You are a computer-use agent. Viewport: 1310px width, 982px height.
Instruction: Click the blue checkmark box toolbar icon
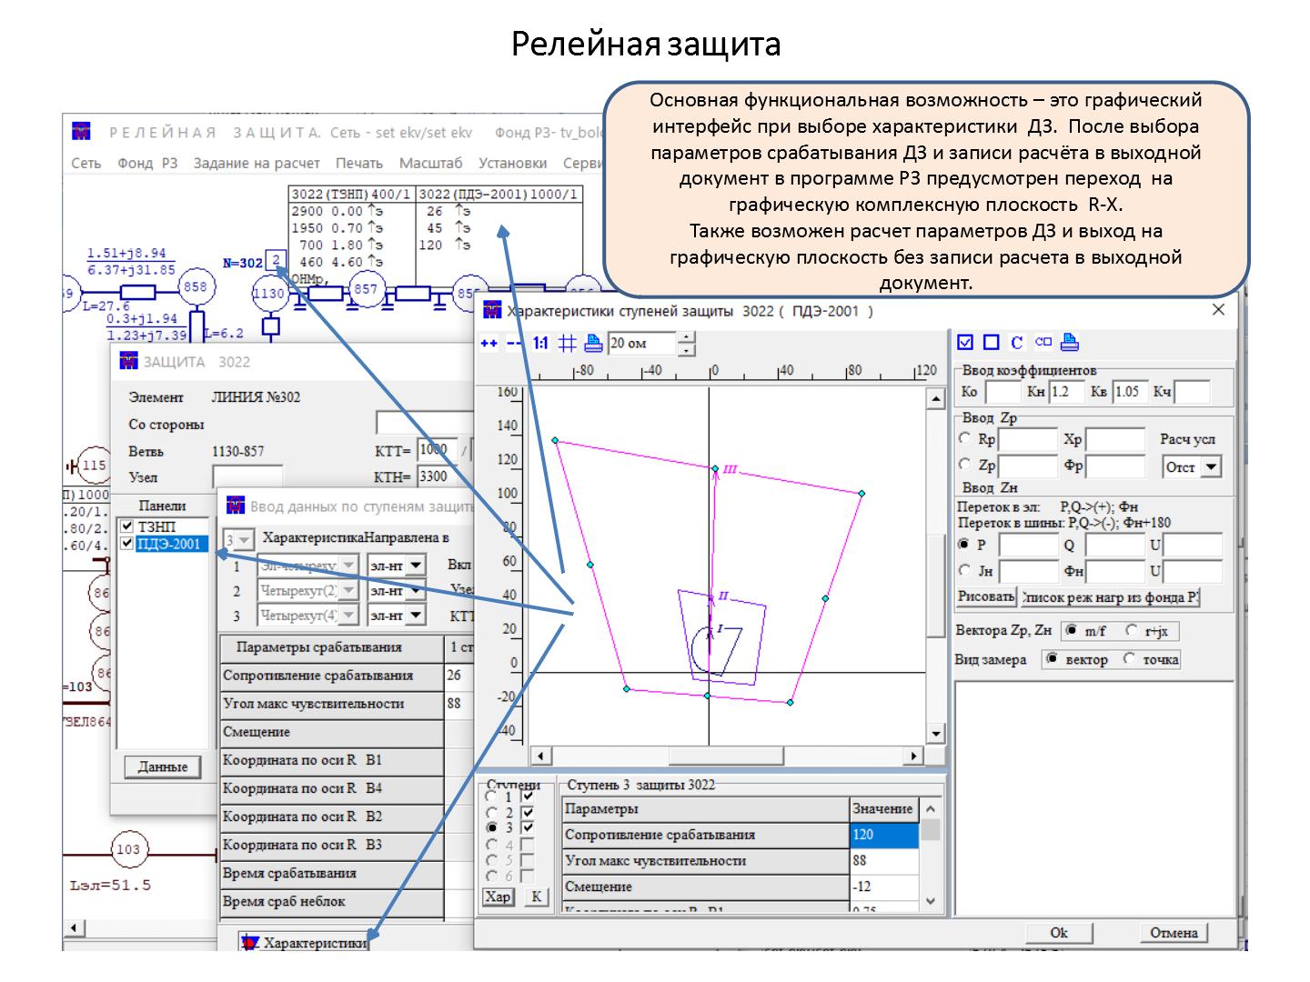(x=966, y=343)
